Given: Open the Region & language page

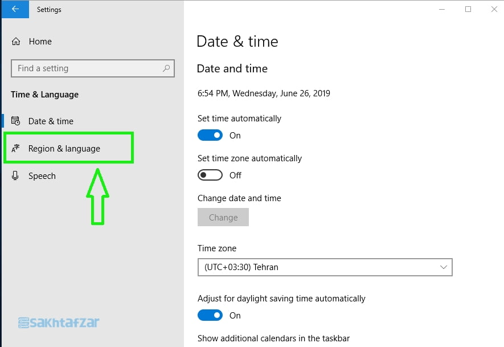Looking at the screenshot, I should [x=64, y=149].
